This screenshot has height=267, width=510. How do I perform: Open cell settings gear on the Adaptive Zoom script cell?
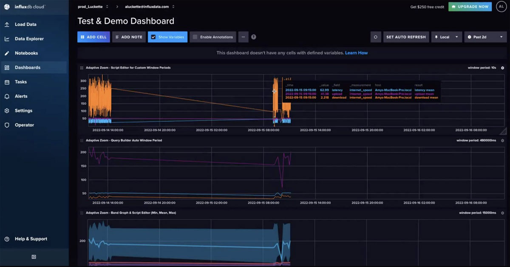(502, 68)
